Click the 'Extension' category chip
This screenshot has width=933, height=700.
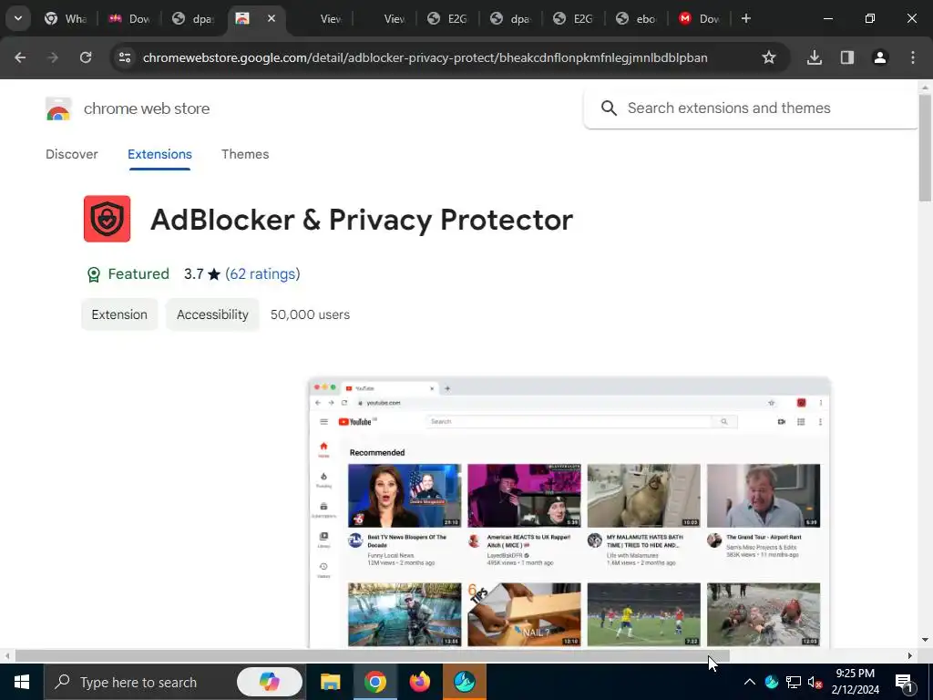(119, 314)
